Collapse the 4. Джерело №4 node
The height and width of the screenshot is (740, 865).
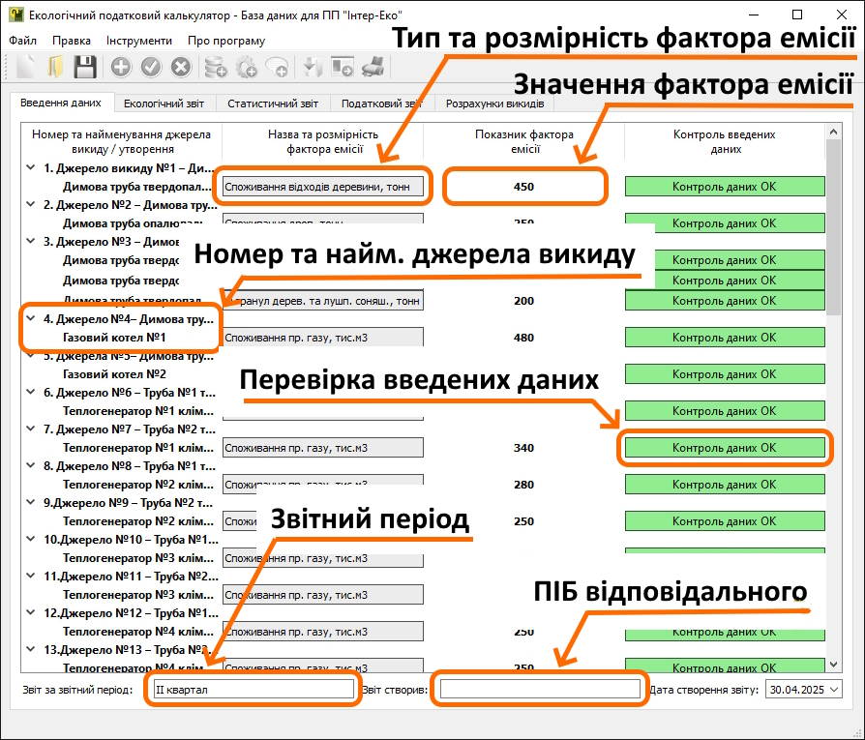point(31,318)
